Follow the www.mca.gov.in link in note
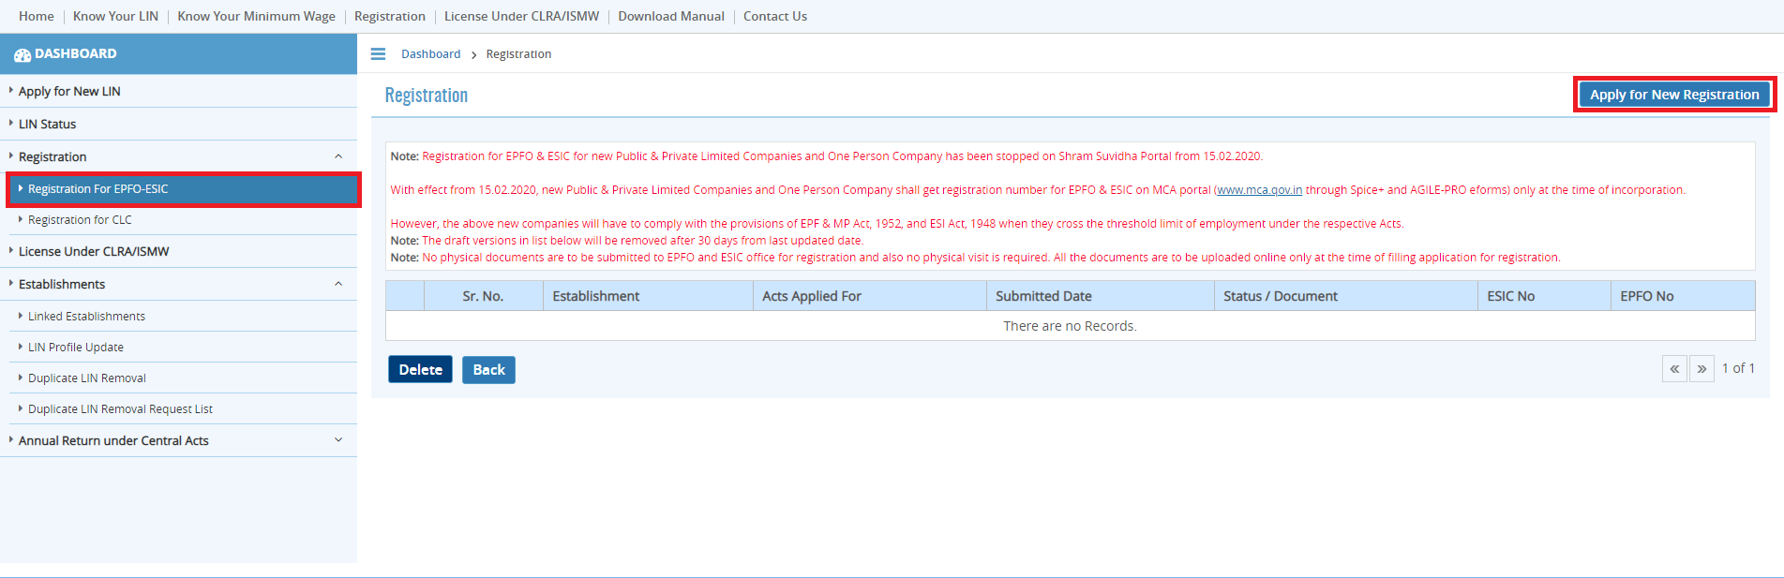Image resolution: width=1784 pixels, height=578 pixels. [x=1259, y=190]
